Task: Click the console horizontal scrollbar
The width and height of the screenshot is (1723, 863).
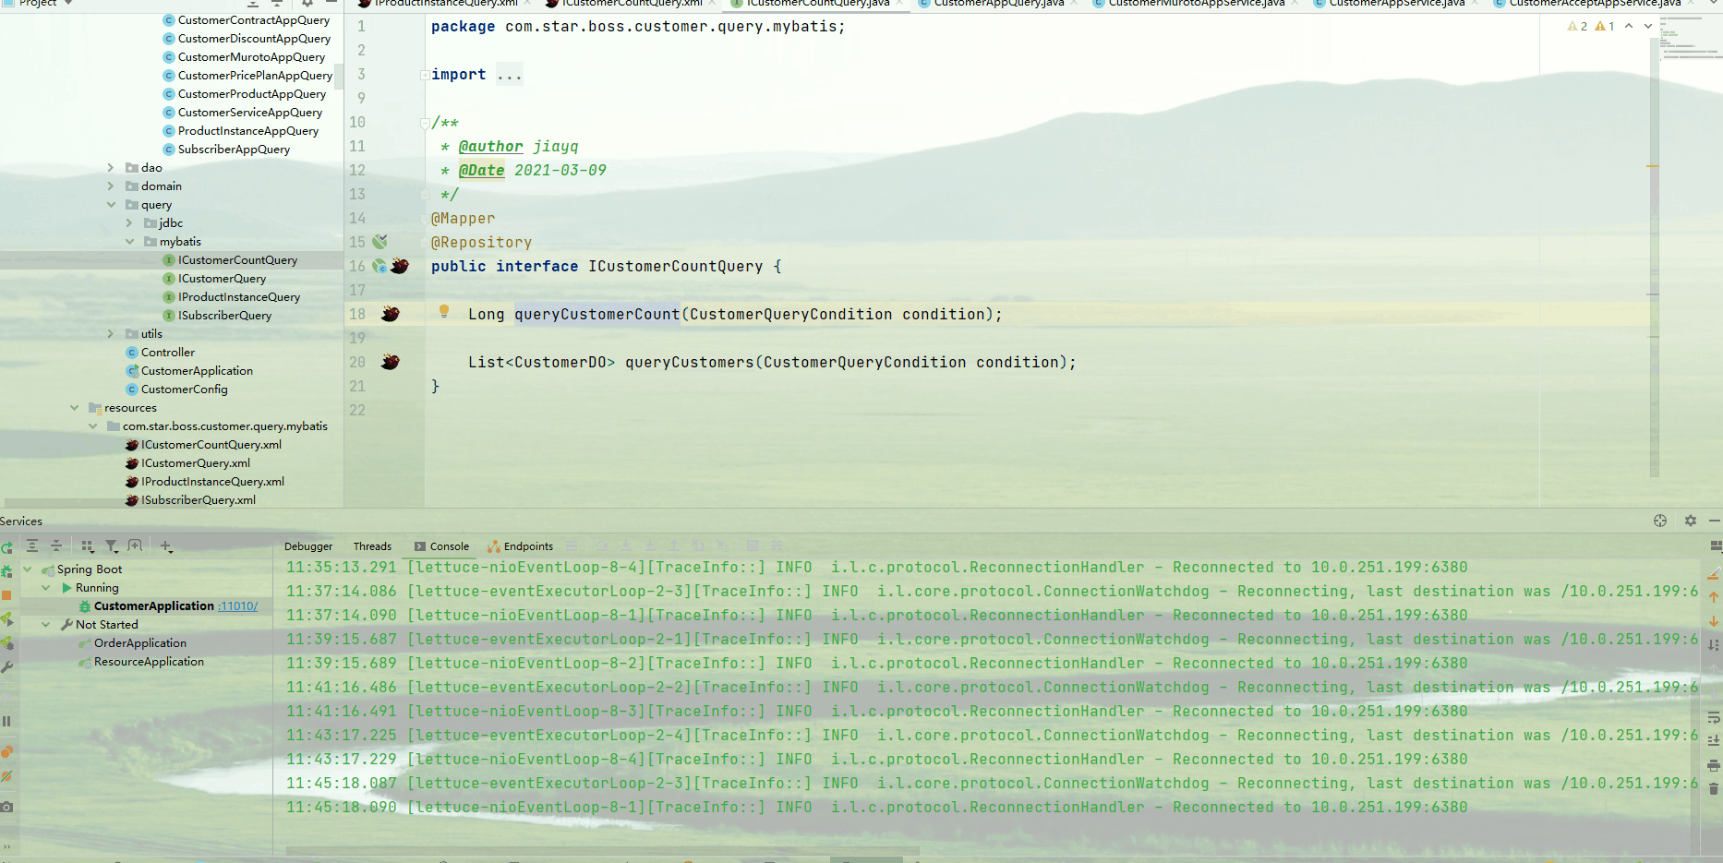Action: pyautogui.click(x=602, y=850)
